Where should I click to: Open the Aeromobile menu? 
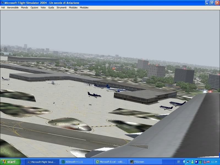(13, 8)
